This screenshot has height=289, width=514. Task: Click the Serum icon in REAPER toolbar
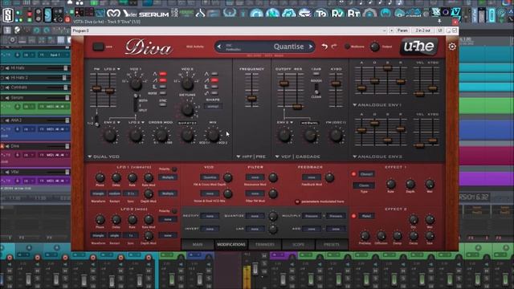153,14
